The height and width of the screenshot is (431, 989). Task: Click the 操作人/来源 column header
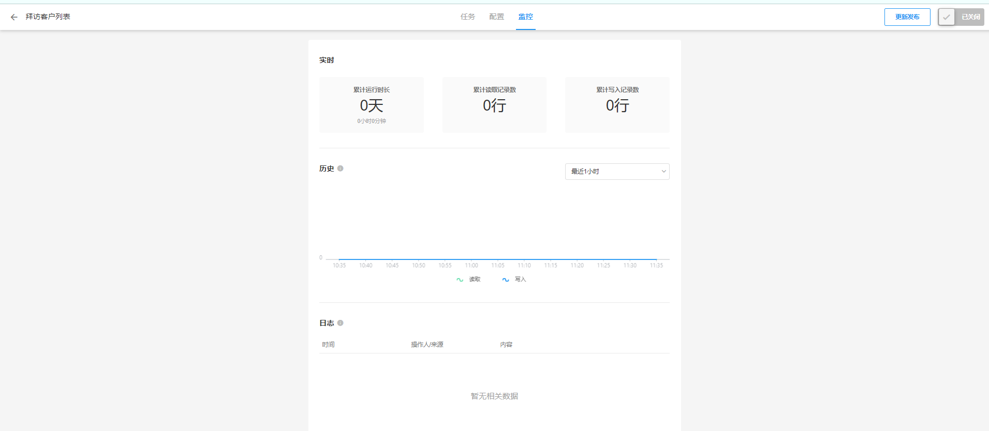[427, 345]
